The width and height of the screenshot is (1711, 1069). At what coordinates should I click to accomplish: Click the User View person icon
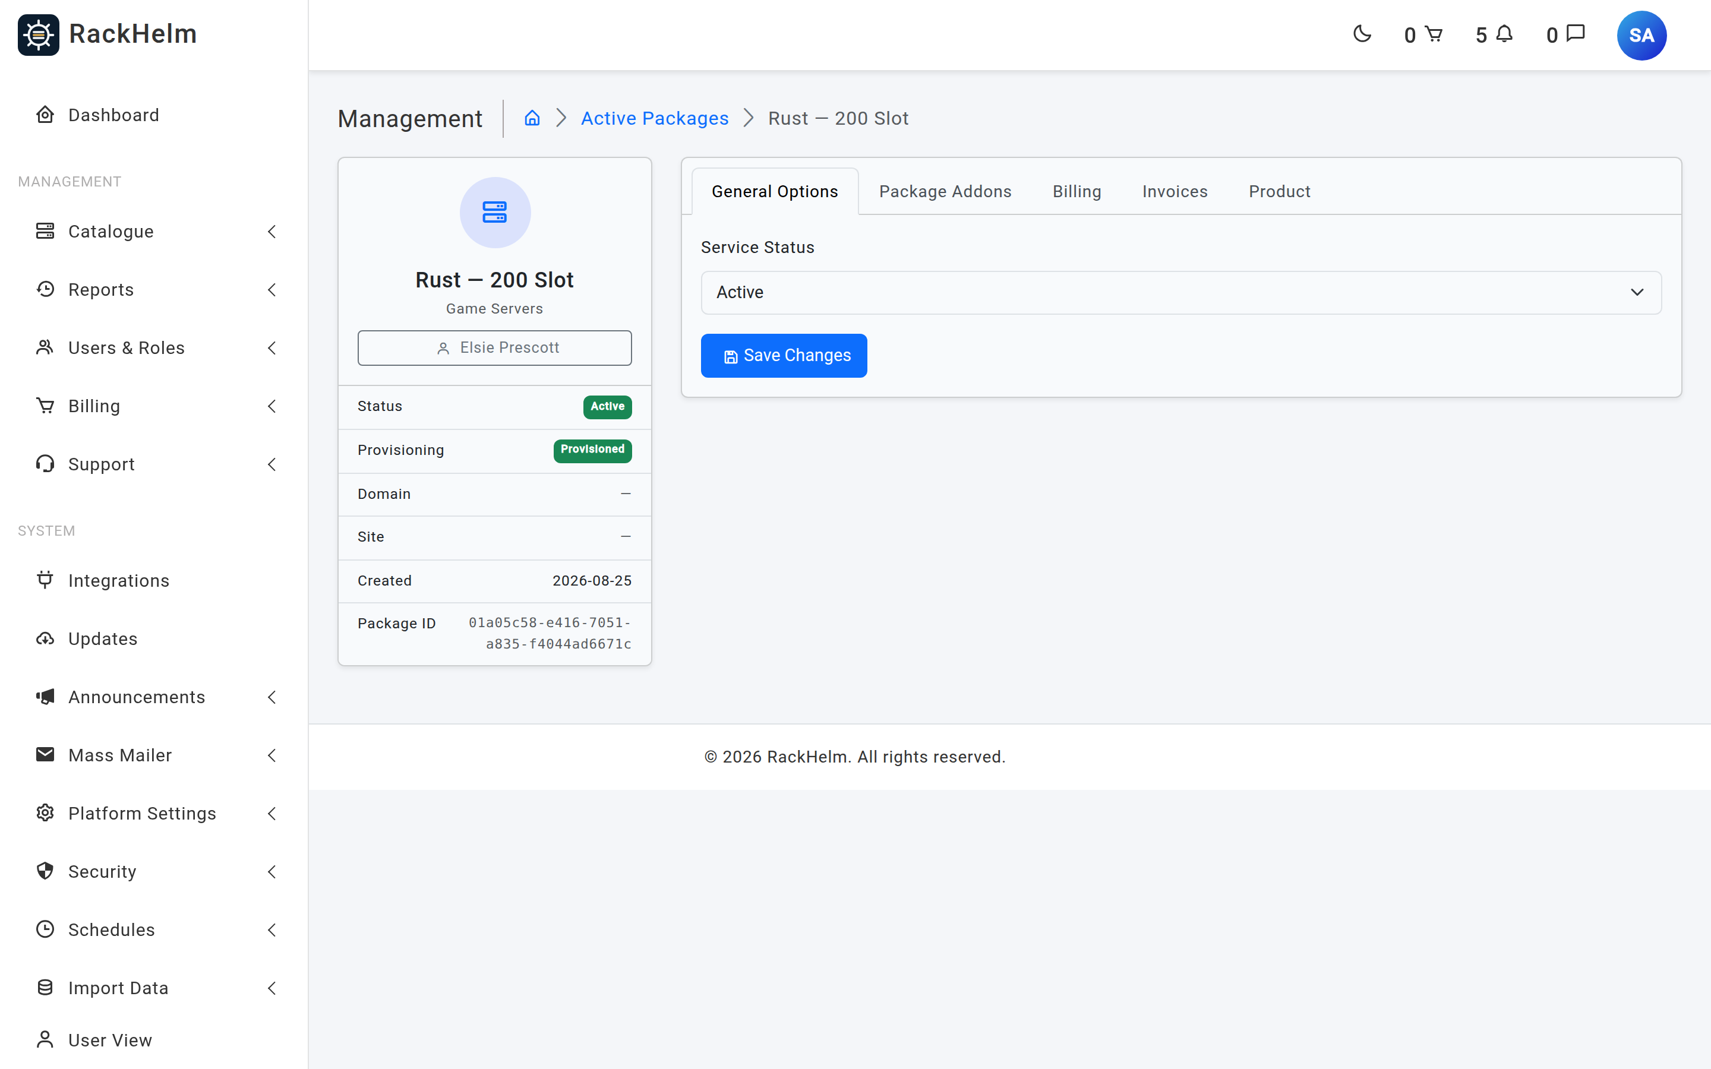click(x=45, y=1039)
